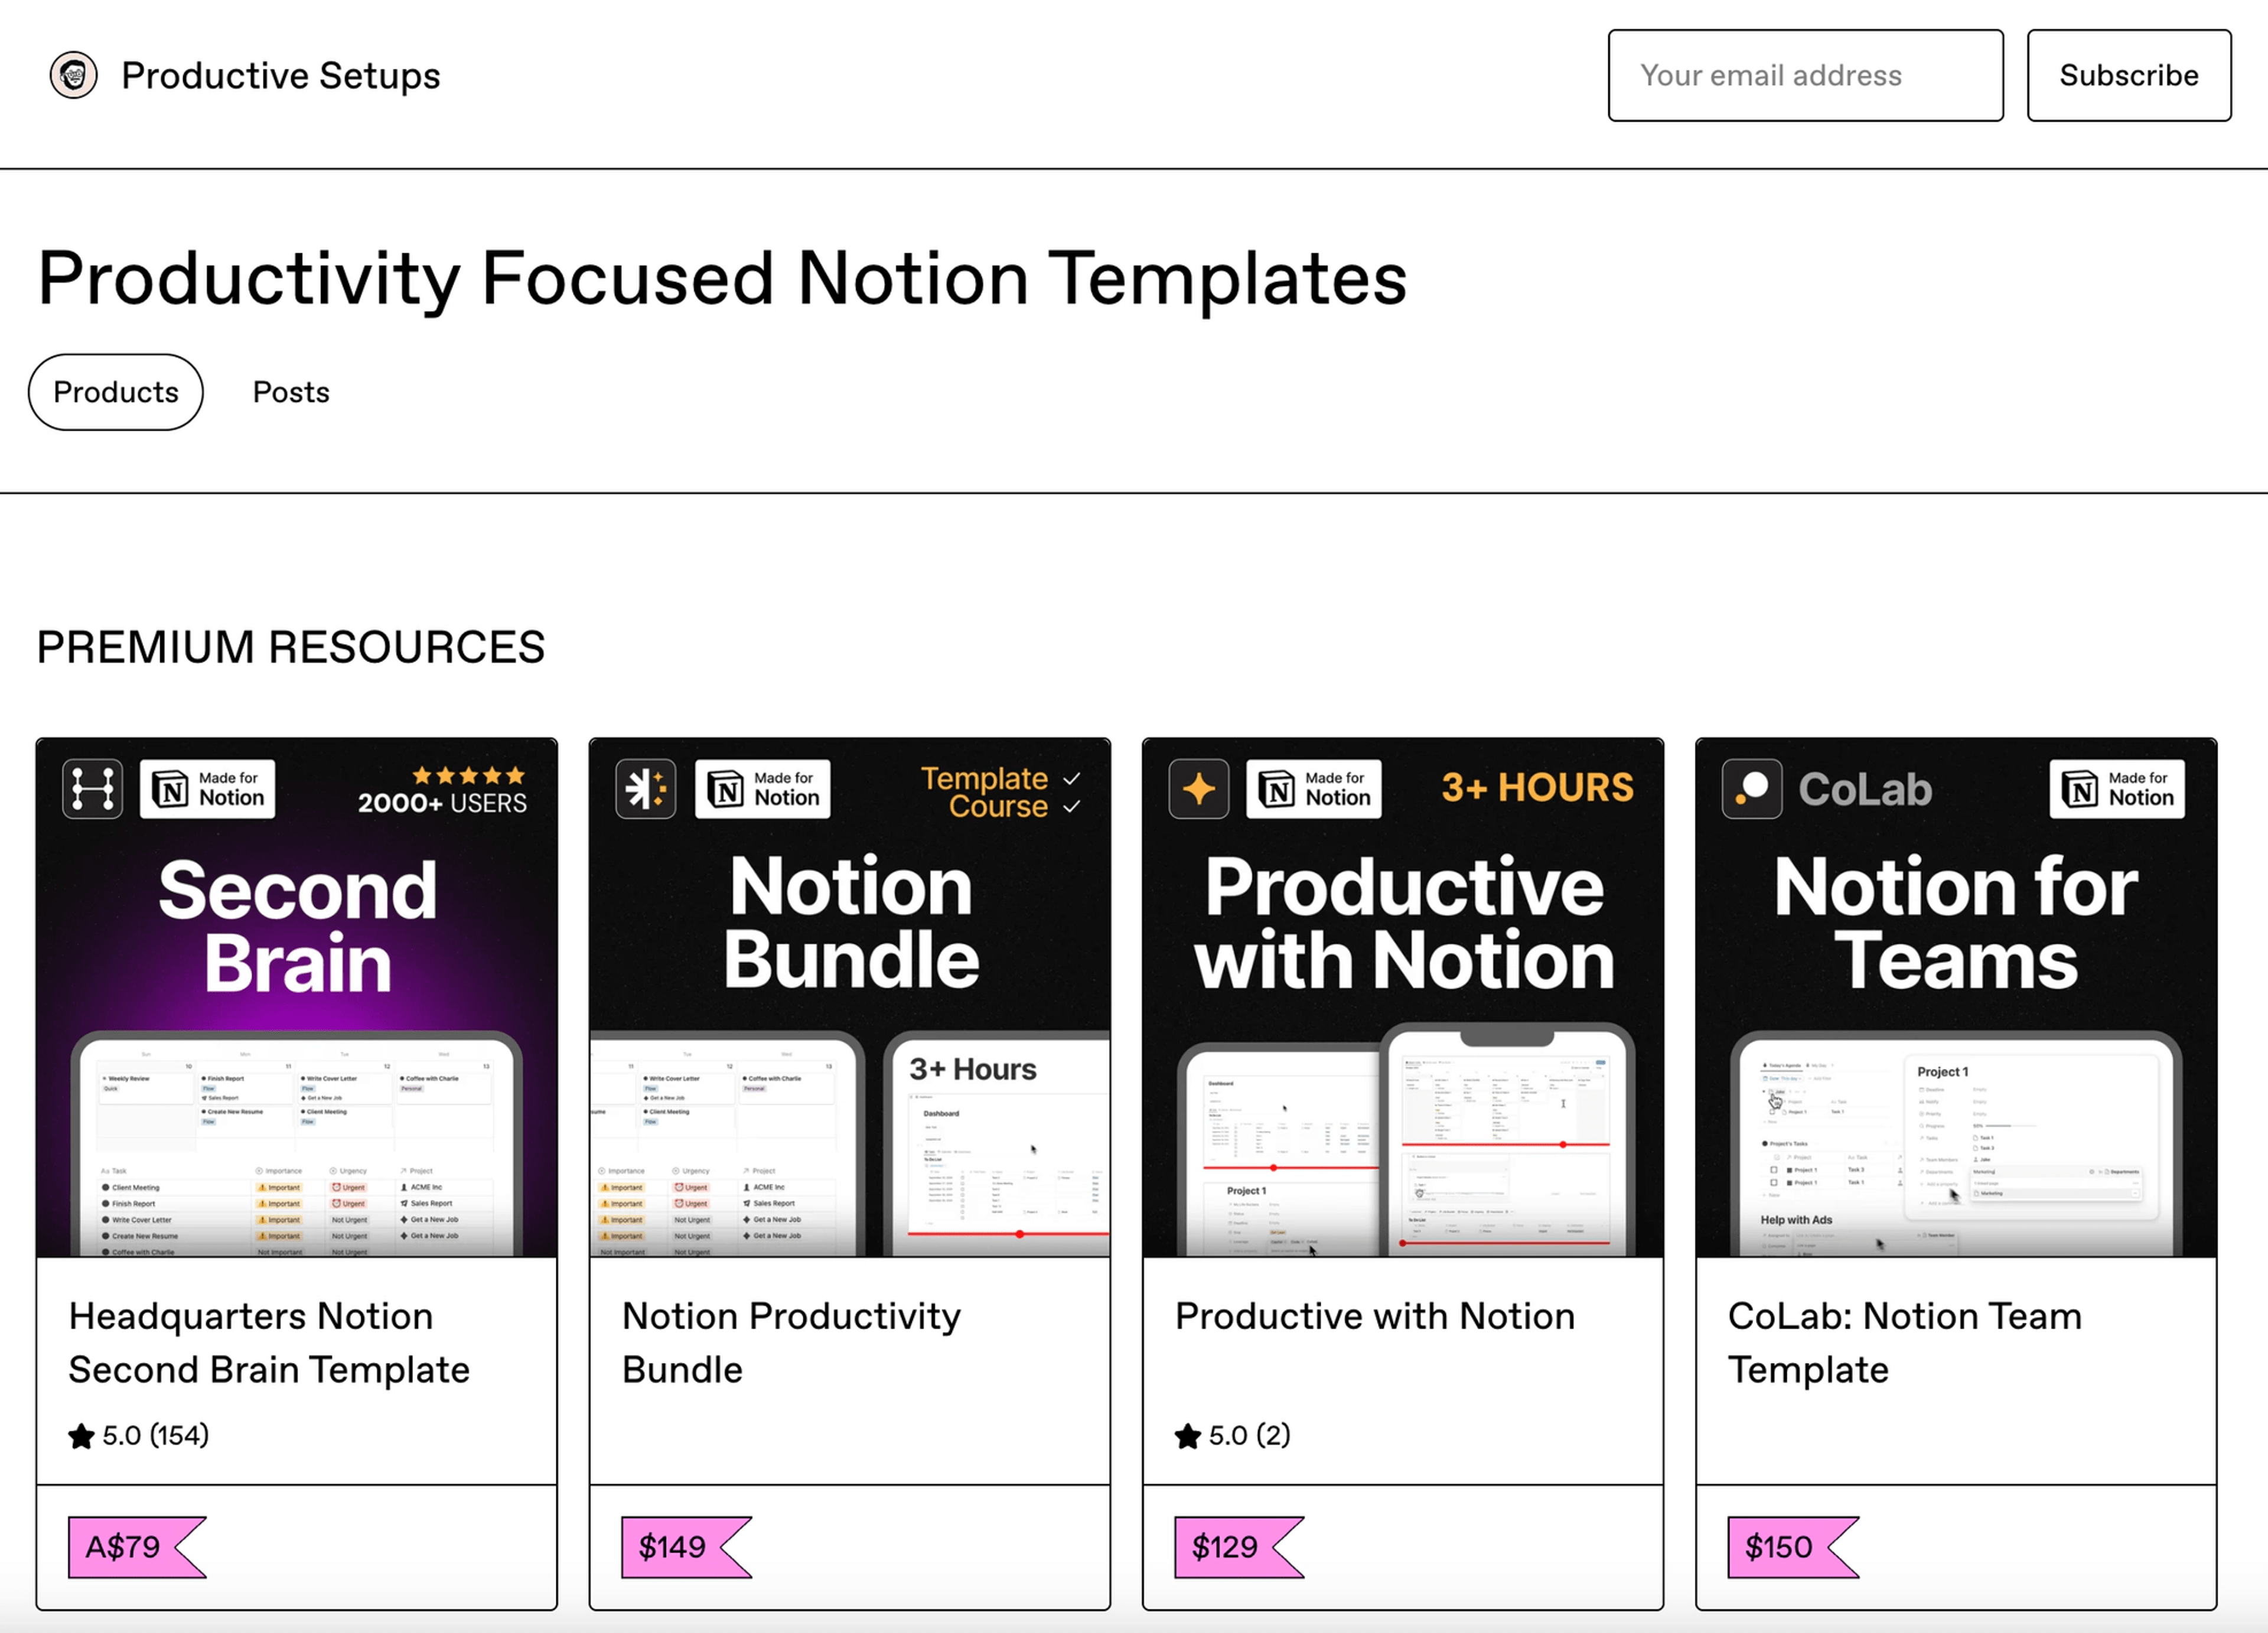The image size is (2268, 1633).
Task: Click Made for Notion badge on Second Brain card
Action: pyautogui.click(x=208, y=789)
